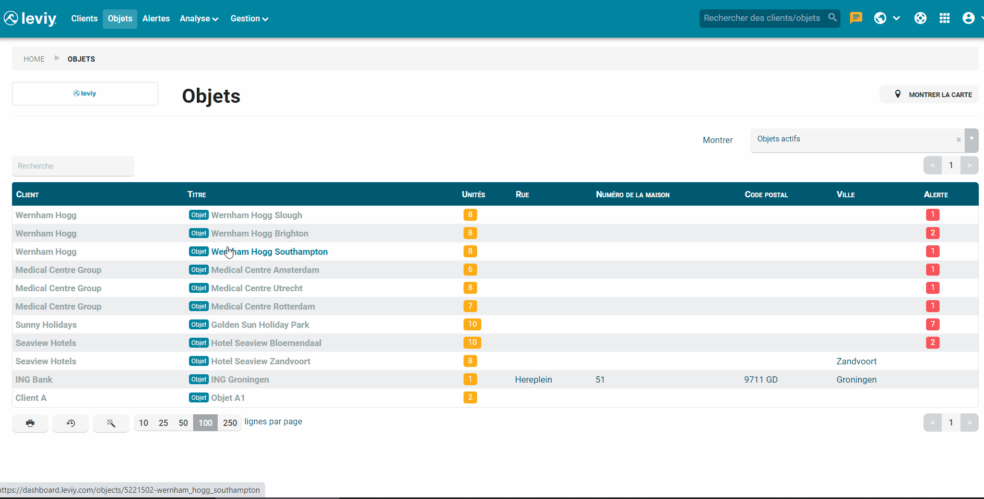This screenshot has height=499, width=984.
Task: Click alert badge 1 for Medical Centre Utrecht
Action: 932,288
